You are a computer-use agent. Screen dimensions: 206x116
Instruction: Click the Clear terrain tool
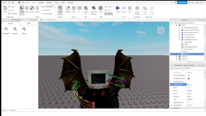pos(24,31)
